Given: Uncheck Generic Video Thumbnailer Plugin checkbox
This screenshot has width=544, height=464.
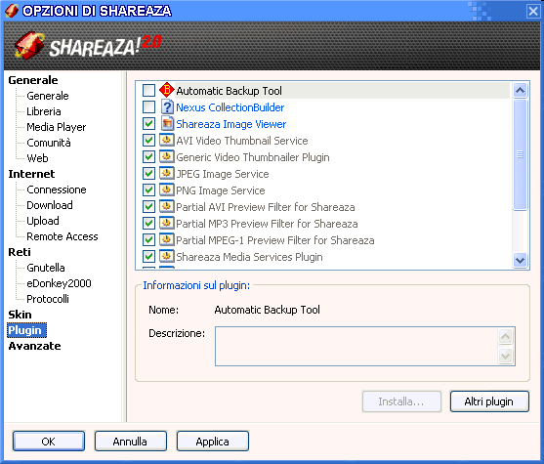Looking at the screenshot, I should (x=148, y=157).
